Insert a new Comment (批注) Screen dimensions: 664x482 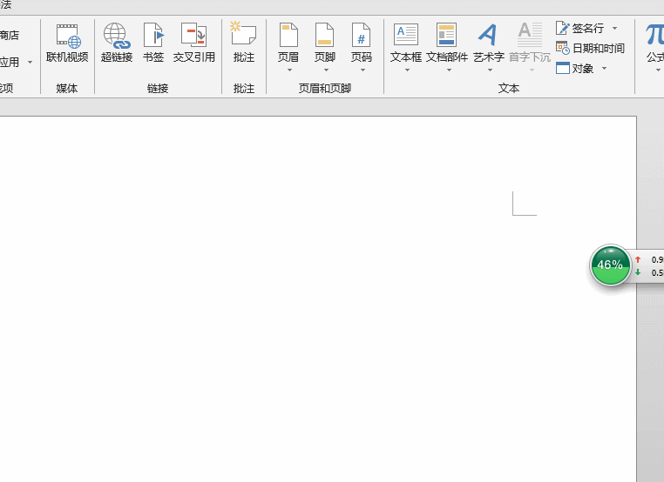[244, 42]
